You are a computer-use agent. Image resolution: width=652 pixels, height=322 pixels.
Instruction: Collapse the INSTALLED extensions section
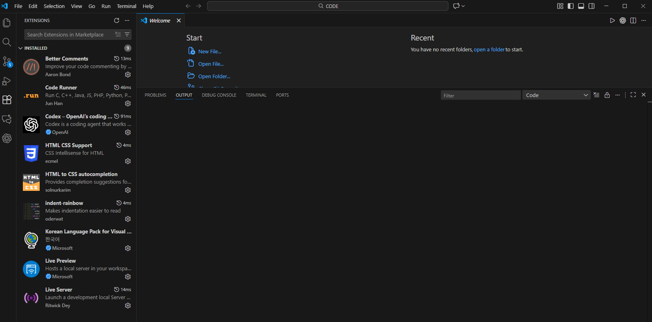76,48
